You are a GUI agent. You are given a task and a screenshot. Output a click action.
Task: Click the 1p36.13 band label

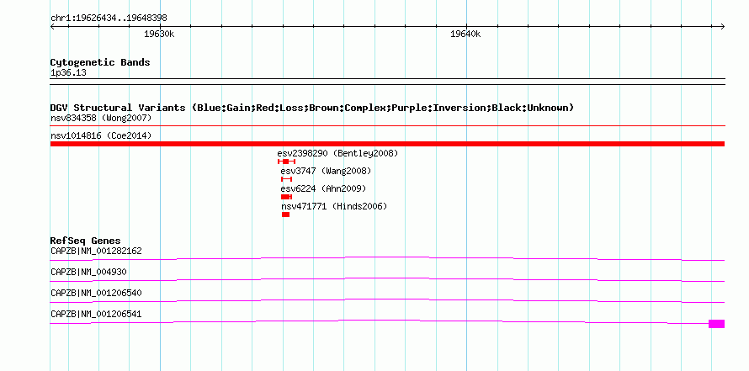click(x=68, y=73)
